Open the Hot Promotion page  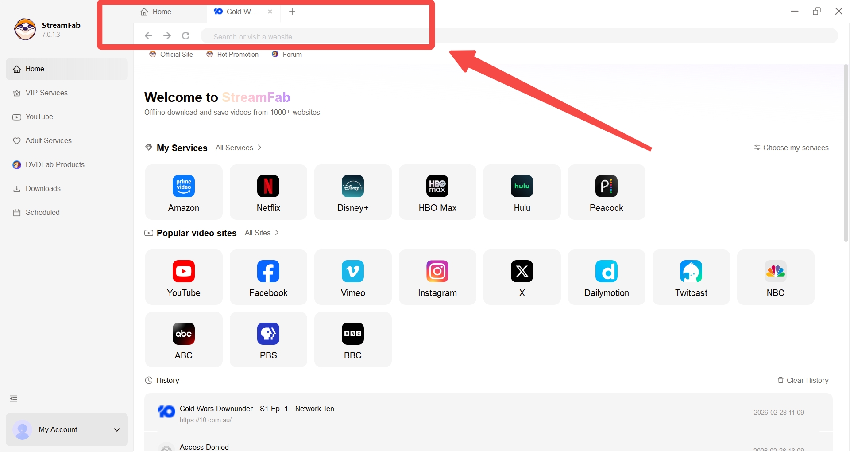[x=233, y=54]
